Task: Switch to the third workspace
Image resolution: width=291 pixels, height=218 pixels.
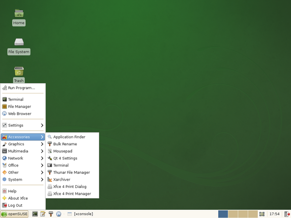Action: click(243, 214)
